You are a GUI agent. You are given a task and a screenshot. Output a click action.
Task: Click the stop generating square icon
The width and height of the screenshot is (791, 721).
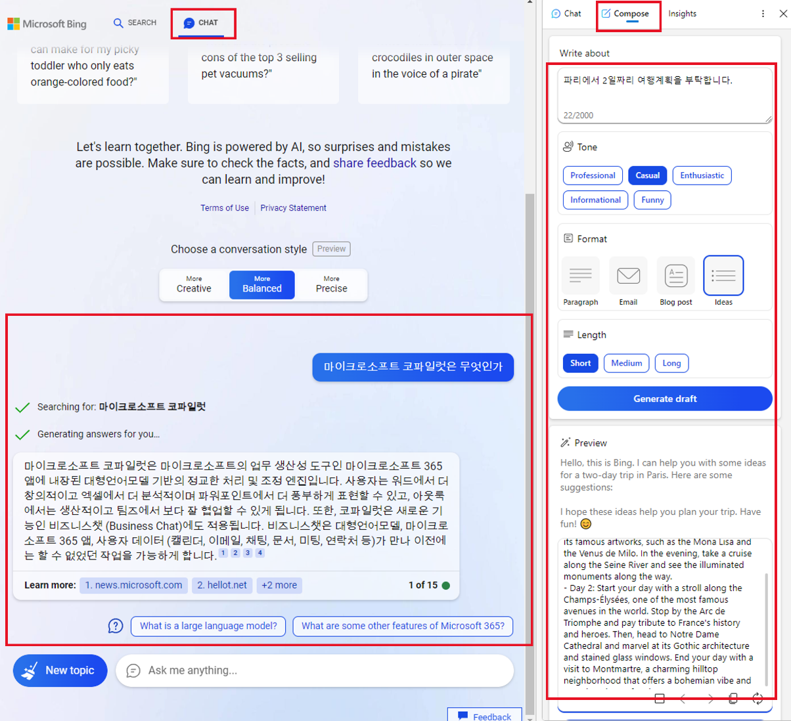click(660, 699)
